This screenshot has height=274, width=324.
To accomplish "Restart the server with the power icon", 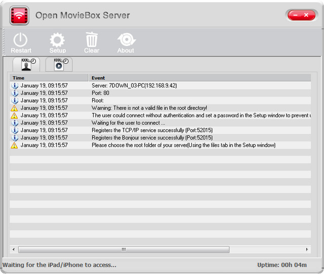I will [21, 42].
